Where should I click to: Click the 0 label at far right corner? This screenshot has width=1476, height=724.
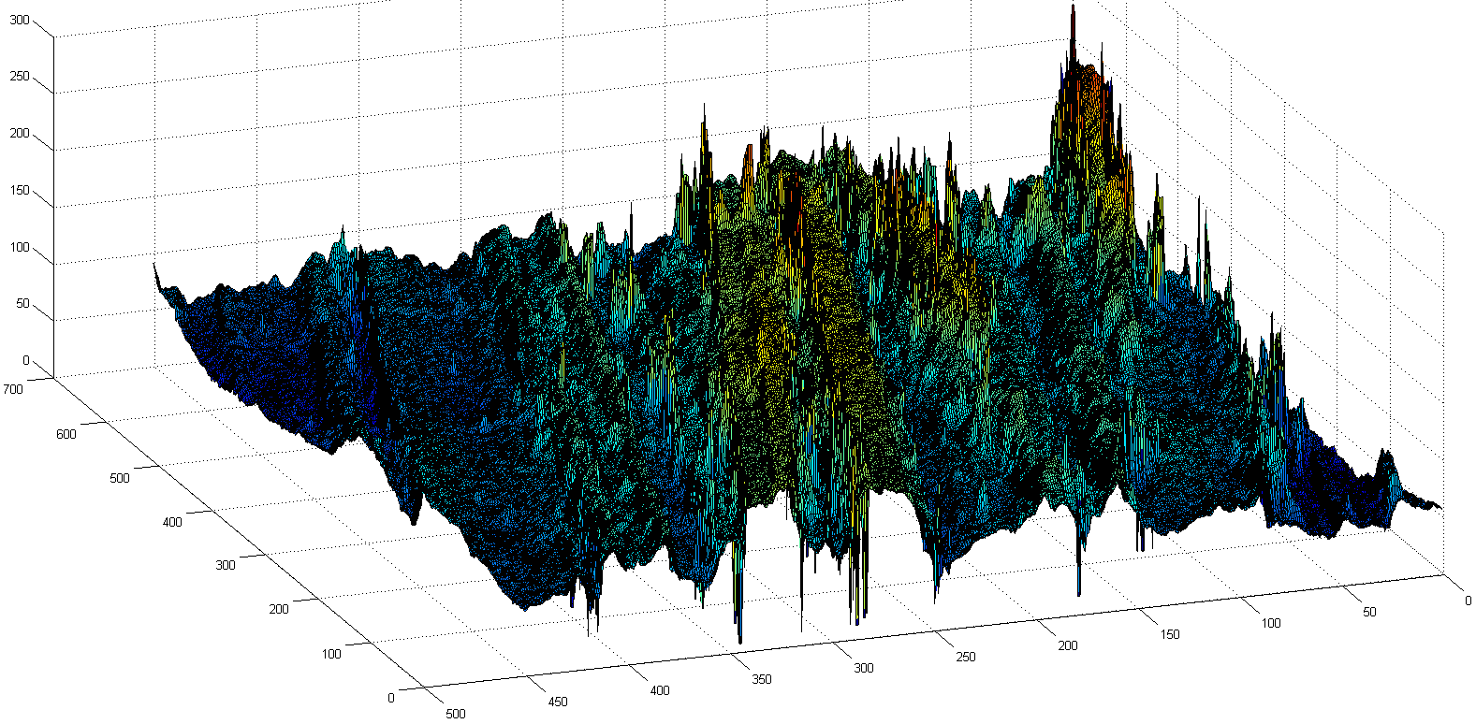click(1468, 601)
